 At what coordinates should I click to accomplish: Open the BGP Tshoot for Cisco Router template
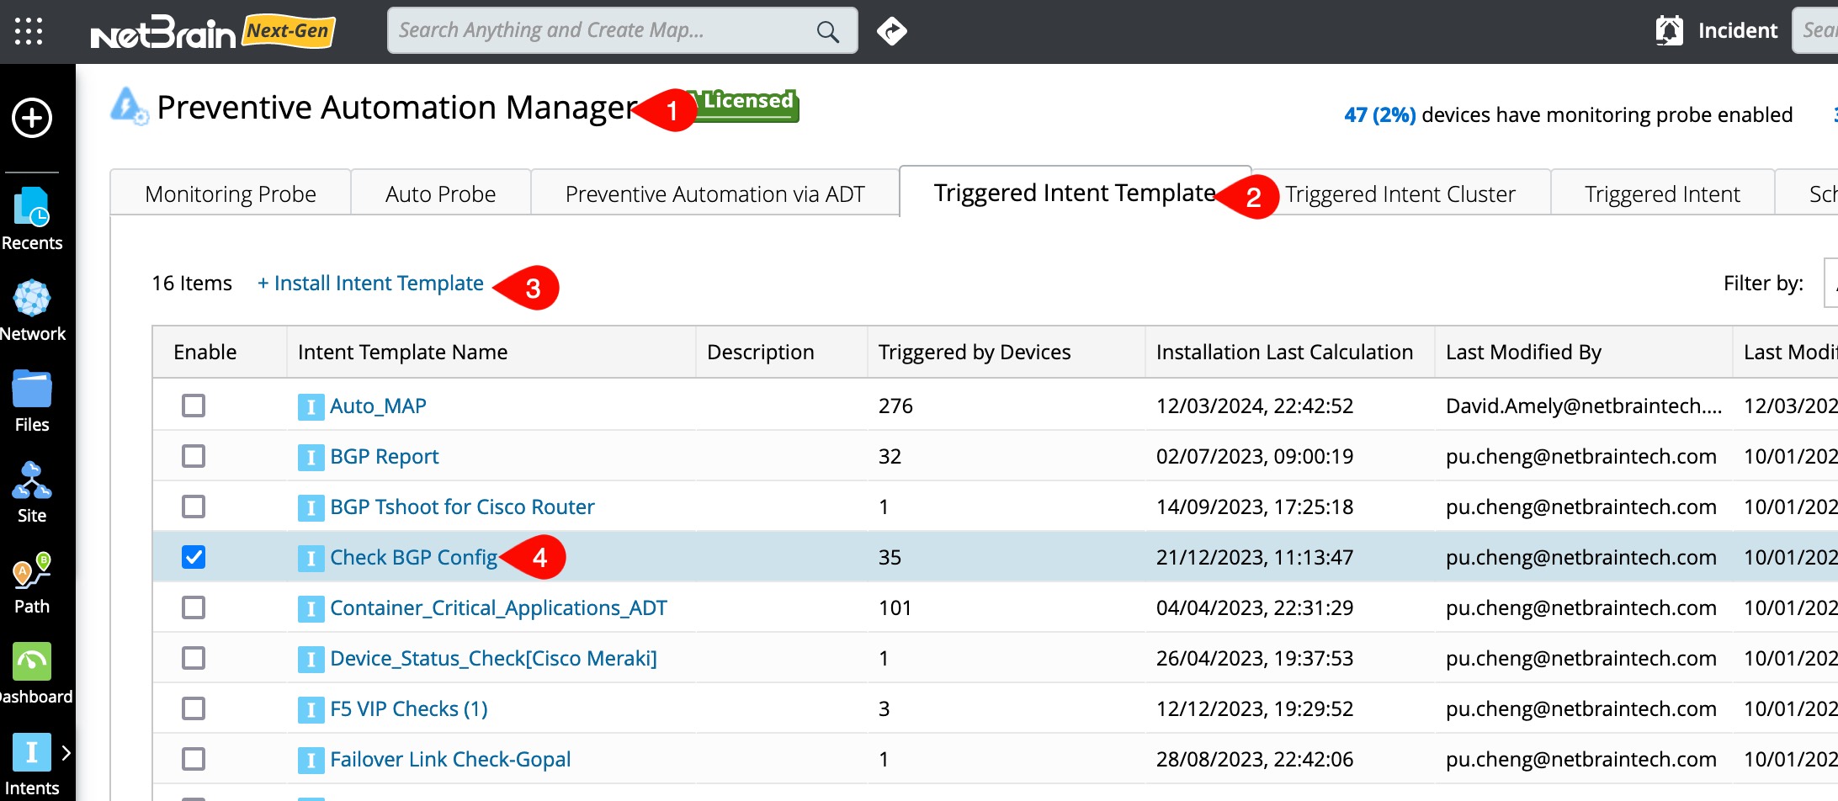(x=462, y=507)
